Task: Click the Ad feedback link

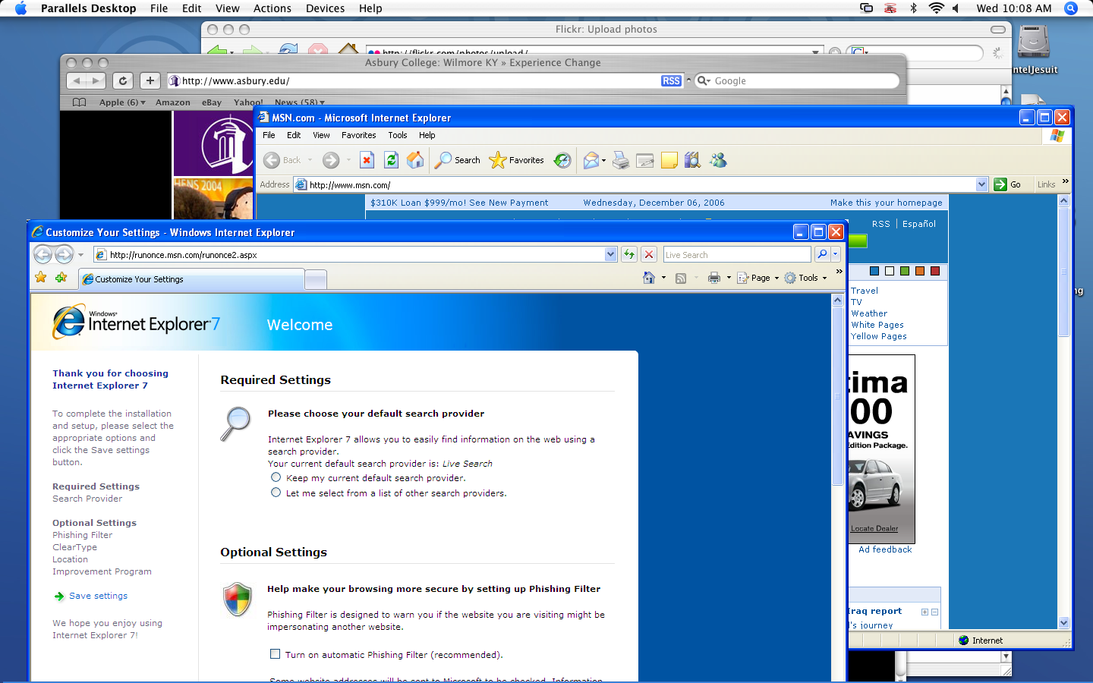Action: pyautogui.click(x=885, y=549)
